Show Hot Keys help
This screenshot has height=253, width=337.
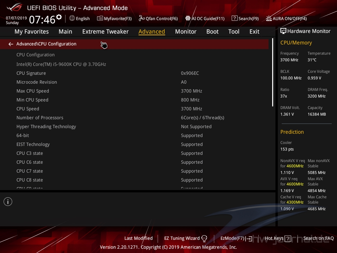(x=278, y=238)
